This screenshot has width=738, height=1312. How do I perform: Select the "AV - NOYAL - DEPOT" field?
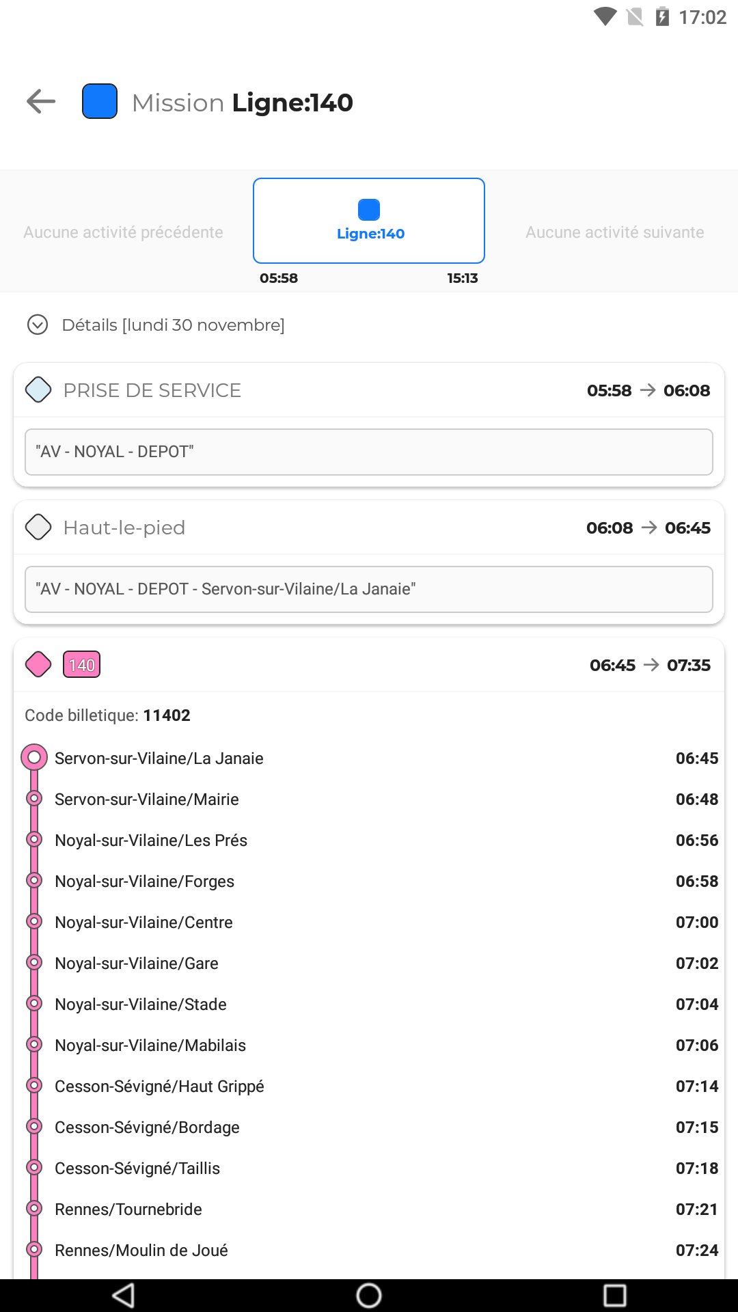369,452
